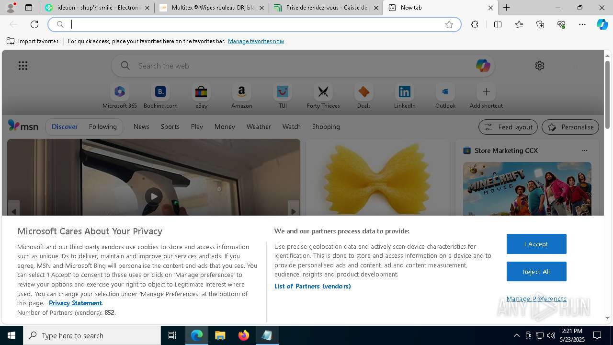Open the Shopping category

click(x=326, y=126)
